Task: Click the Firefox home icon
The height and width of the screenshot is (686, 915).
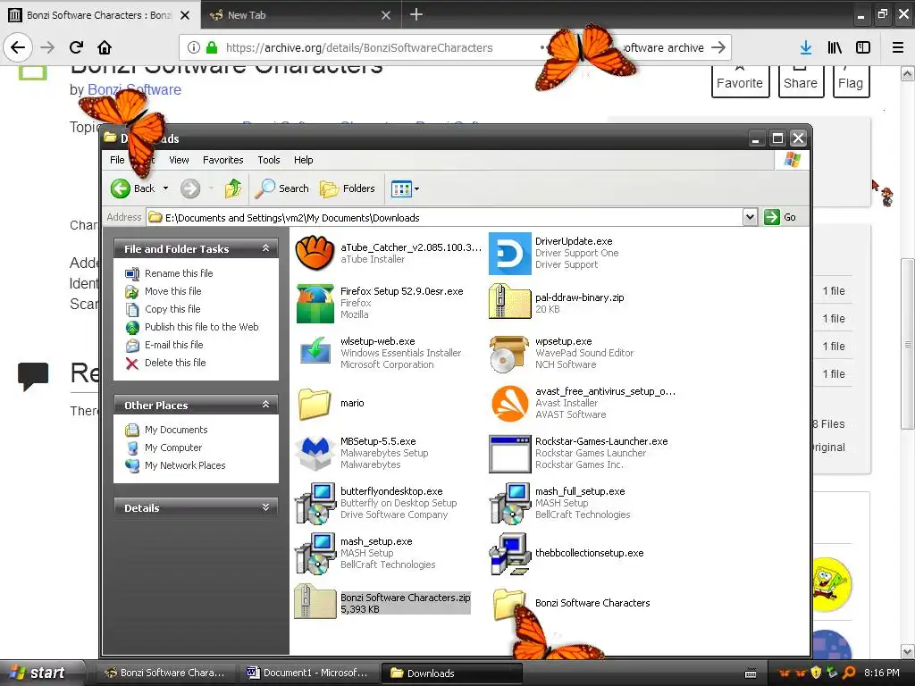Action: click(105, 47)
